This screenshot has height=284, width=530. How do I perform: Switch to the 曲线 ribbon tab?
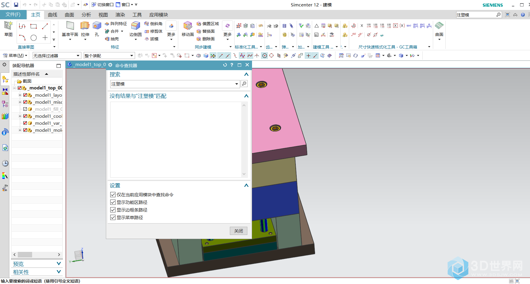(x=53, y=15)
